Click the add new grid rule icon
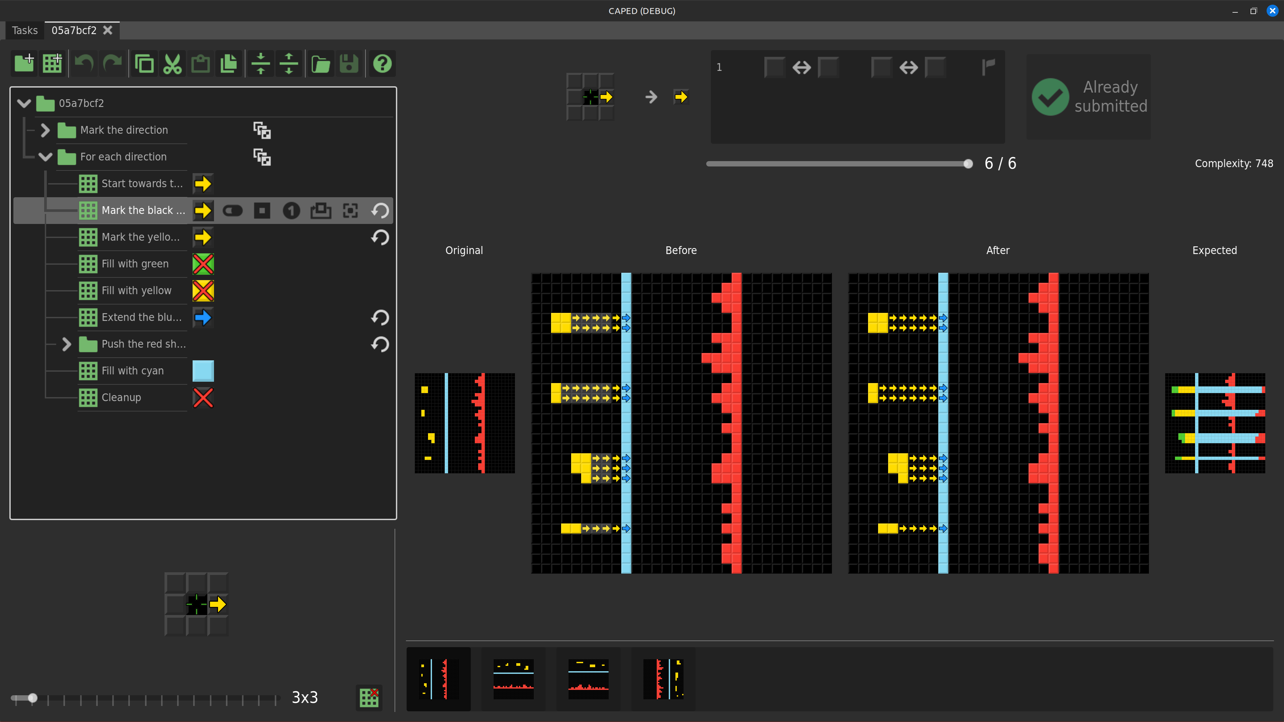This screenshot has width=1284, height=722. click(x=52, y=64)
